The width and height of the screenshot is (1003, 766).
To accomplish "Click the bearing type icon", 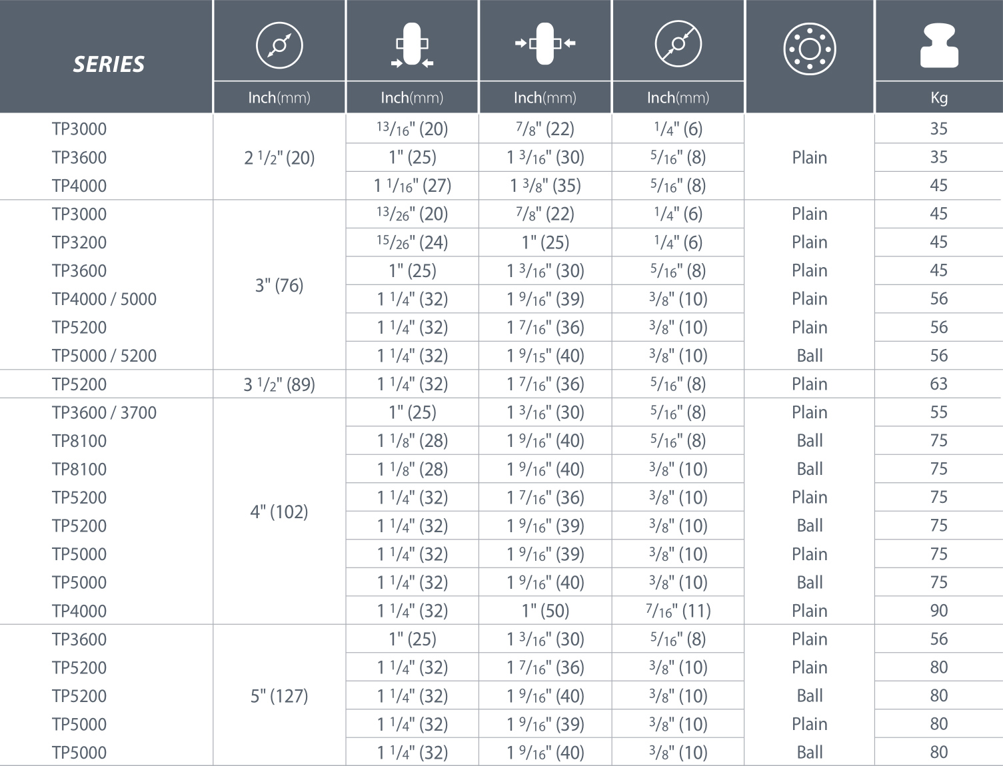I will [809, 49].
